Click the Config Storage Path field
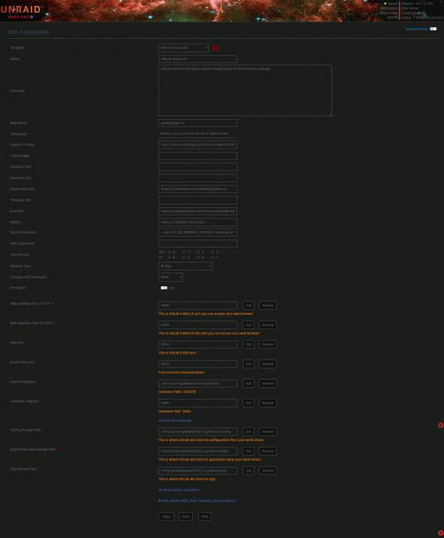The image size is (444, 538). 198,432
